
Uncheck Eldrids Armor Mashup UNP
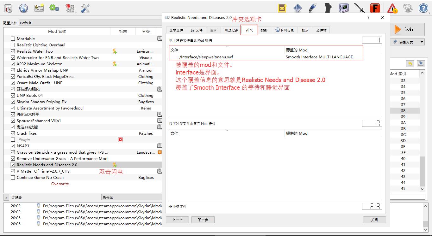[x=13, y=70]
